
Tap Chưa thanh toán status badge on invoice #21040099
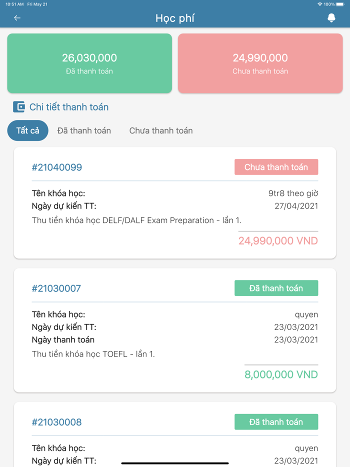pos(276,167)
